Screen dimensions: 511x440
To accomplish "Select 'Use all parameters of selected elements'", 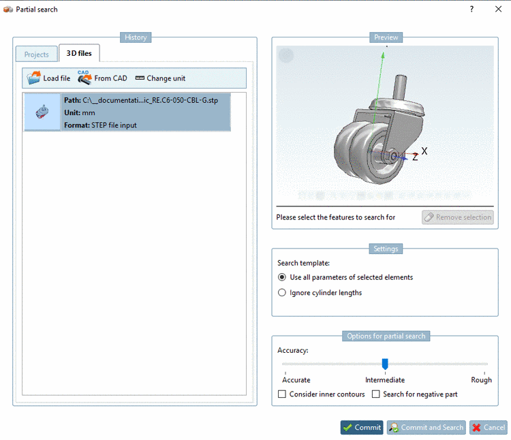I will [x=282, y=277].
